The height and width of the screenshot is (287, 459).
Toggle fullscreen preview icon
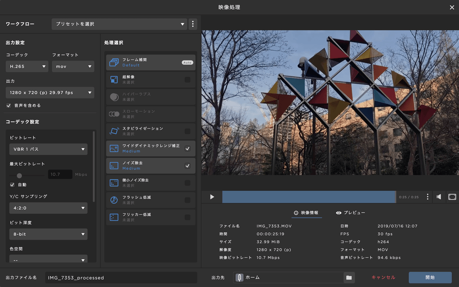(452, 197)
